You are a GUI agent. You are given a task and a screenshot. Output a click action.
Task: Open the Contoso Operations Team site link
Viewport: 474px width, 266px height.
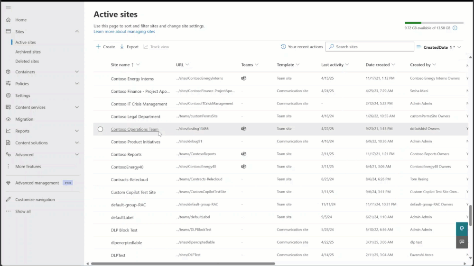(135, 129)
